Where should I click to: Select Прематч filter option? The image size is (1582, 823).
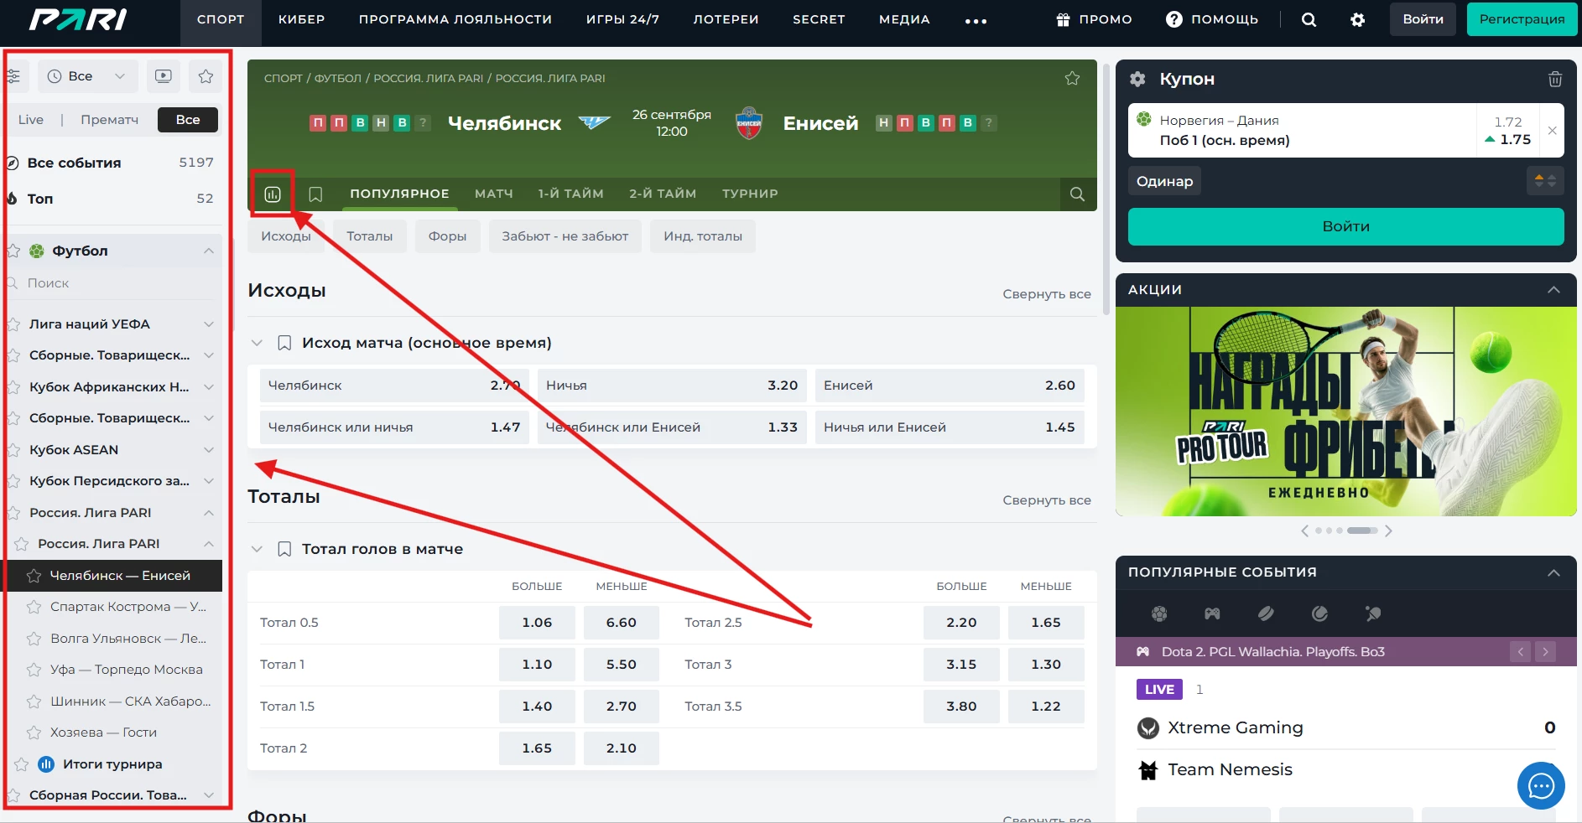(x=109, y=120)
